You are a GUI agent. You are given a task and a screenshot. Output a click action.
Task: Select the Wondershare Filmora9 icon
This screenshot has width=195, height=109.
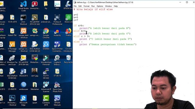click(x=46, y=60)
